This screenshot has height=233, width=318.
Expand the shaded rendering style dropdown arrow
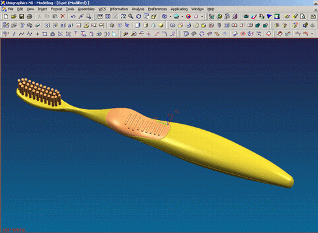click(182, 17)
